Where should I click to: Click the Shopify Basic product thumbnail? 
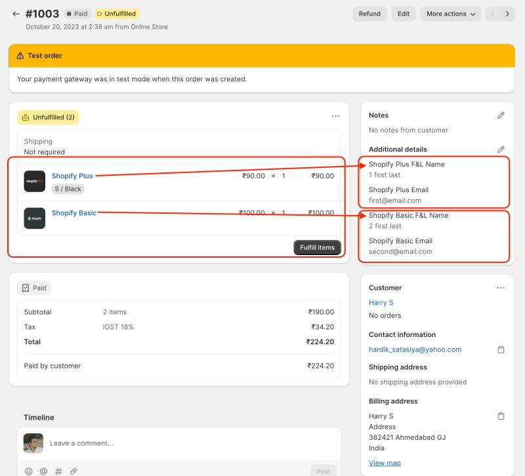click(x=33, y=218)
